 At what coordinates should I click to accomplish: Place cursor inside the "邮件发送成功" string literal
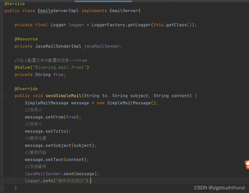coord(71,181)
